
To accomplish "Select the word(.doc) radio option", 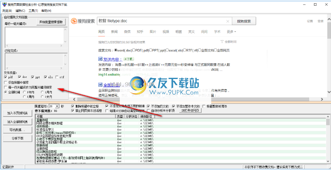I will (116, 51).
